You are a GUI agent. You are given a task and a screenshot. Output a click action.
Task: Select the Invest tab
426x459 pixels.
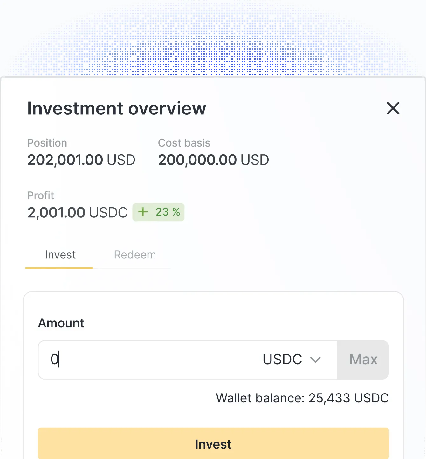(x=60, y=255)
